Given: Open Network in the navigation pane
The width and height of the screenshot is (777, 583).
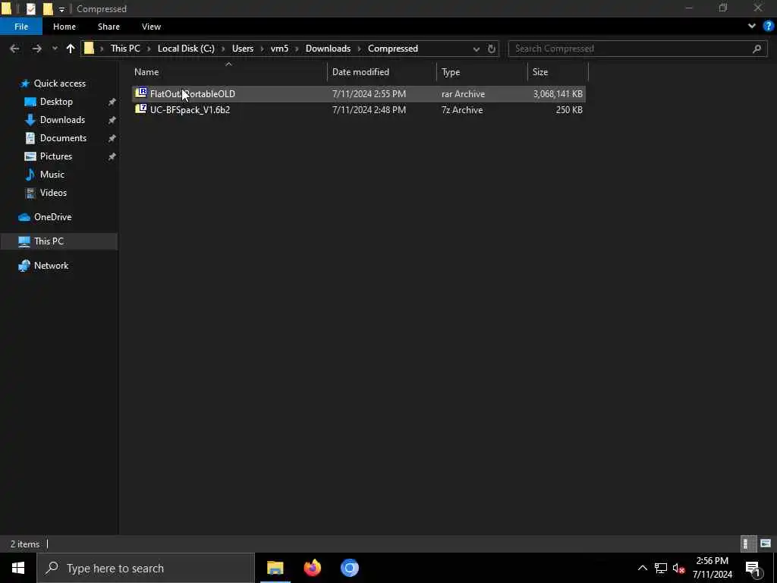Looking at the screenshot, I should (51, 265).
